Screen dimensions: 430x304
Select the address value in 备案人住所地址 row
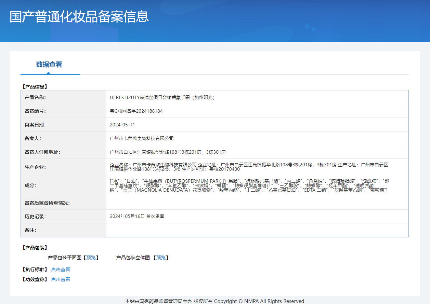tap(168, 152)
